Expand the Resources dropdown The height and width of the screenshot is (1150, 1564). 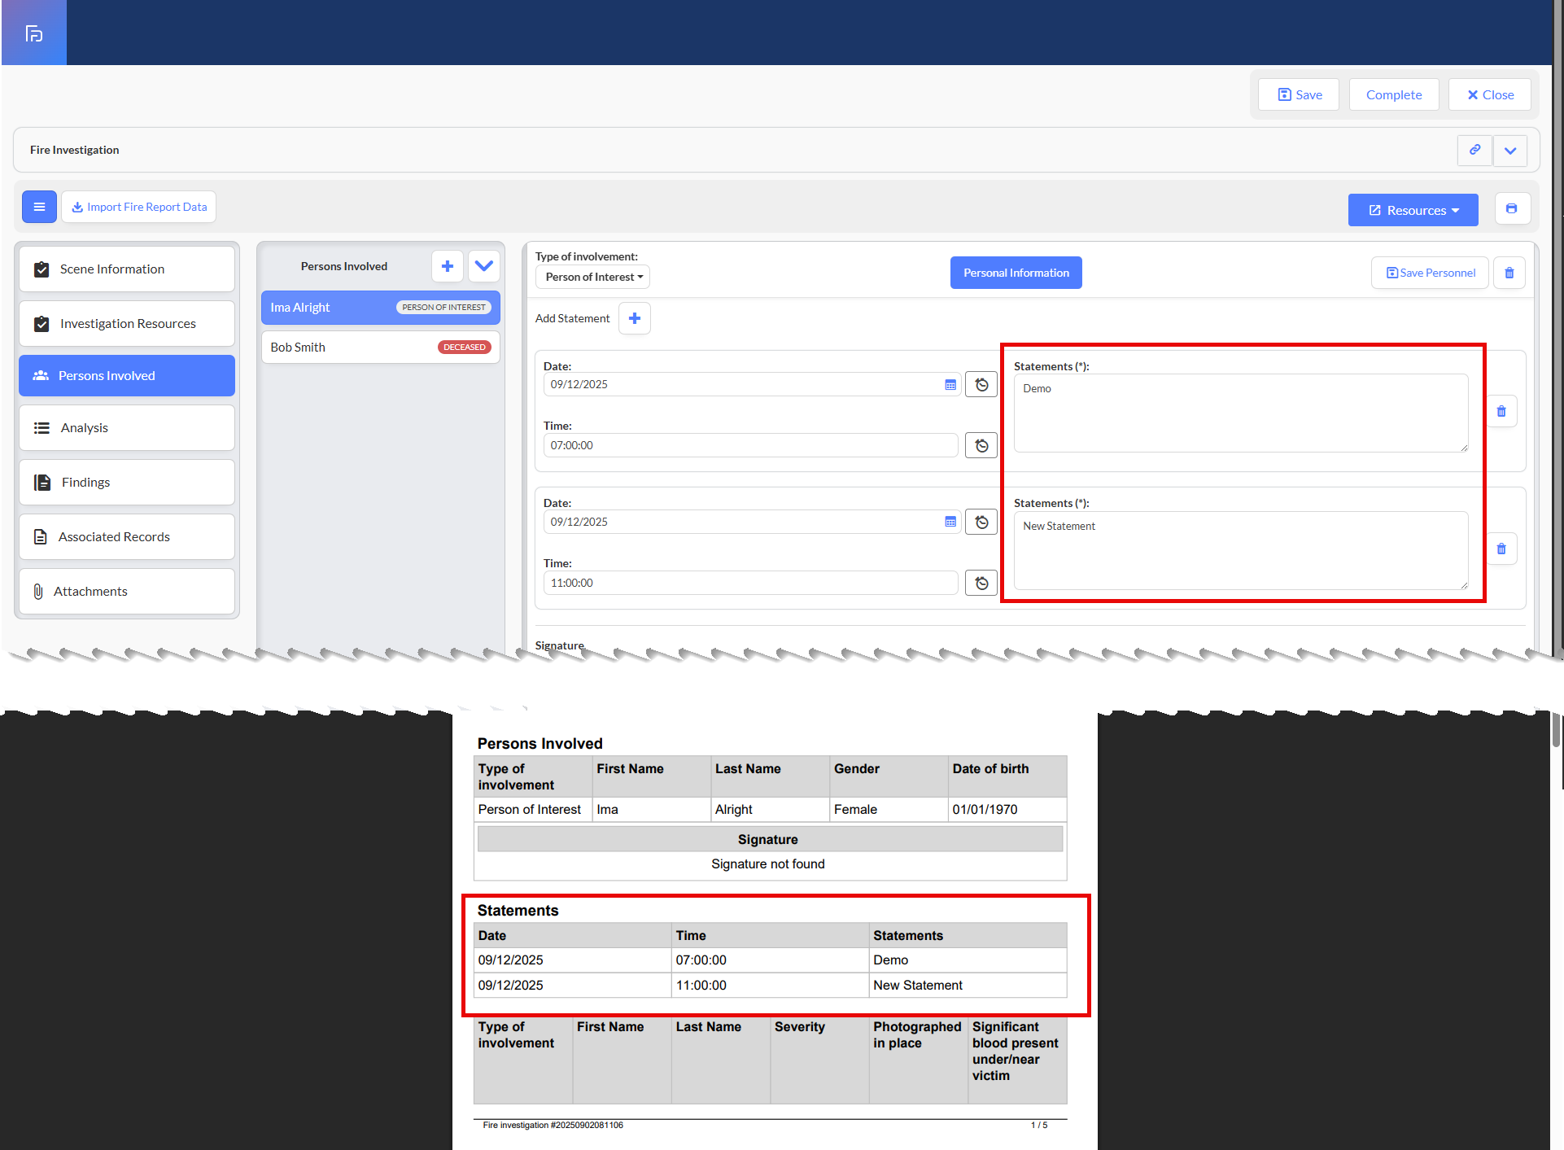(x=1413, y=210)
